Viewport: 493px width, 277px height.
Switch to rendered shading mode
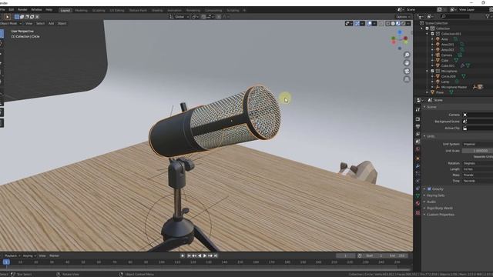coord(403,23)
